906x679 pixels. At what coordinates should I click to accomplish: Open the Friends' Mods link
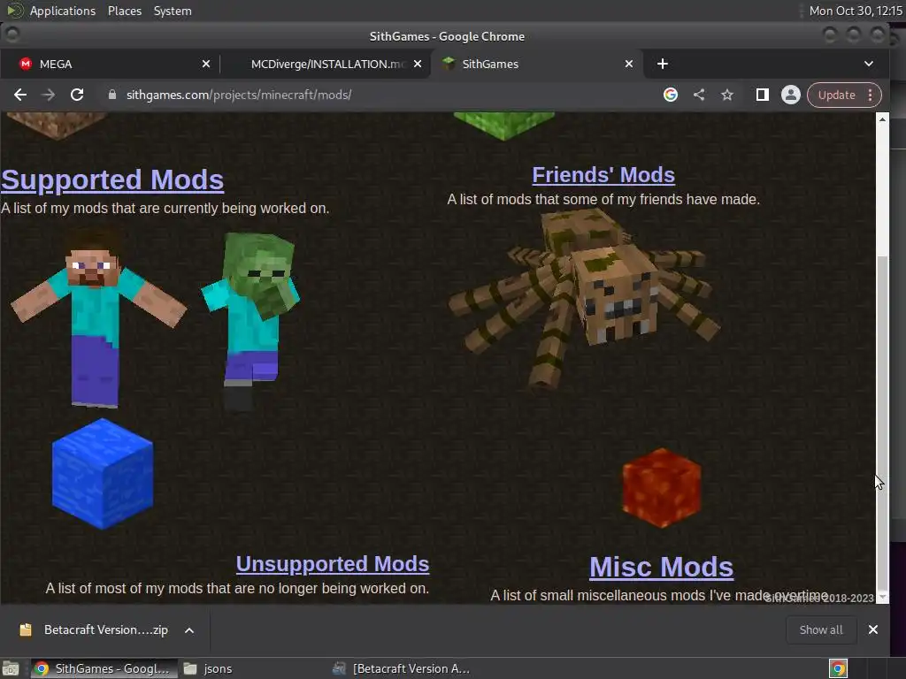(x=603, y=175)
